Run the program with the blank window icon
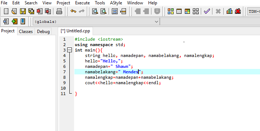This screenshot has width=260, height=131. 179,11
